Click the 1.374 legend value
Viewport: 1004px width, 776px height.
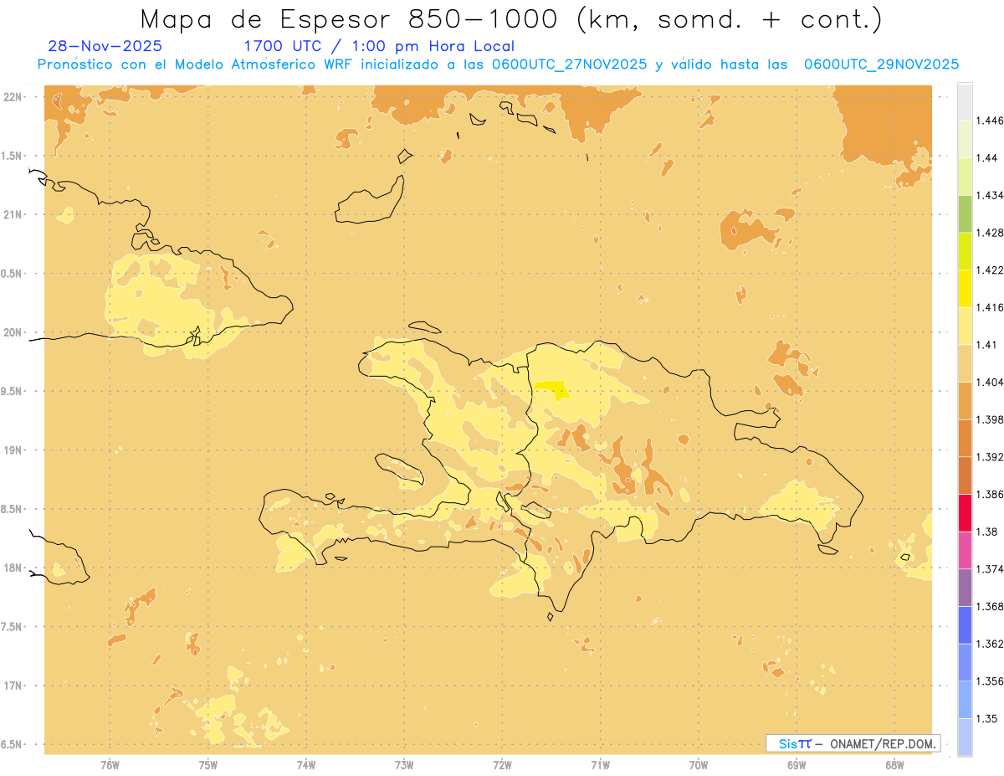click(990, 569)
